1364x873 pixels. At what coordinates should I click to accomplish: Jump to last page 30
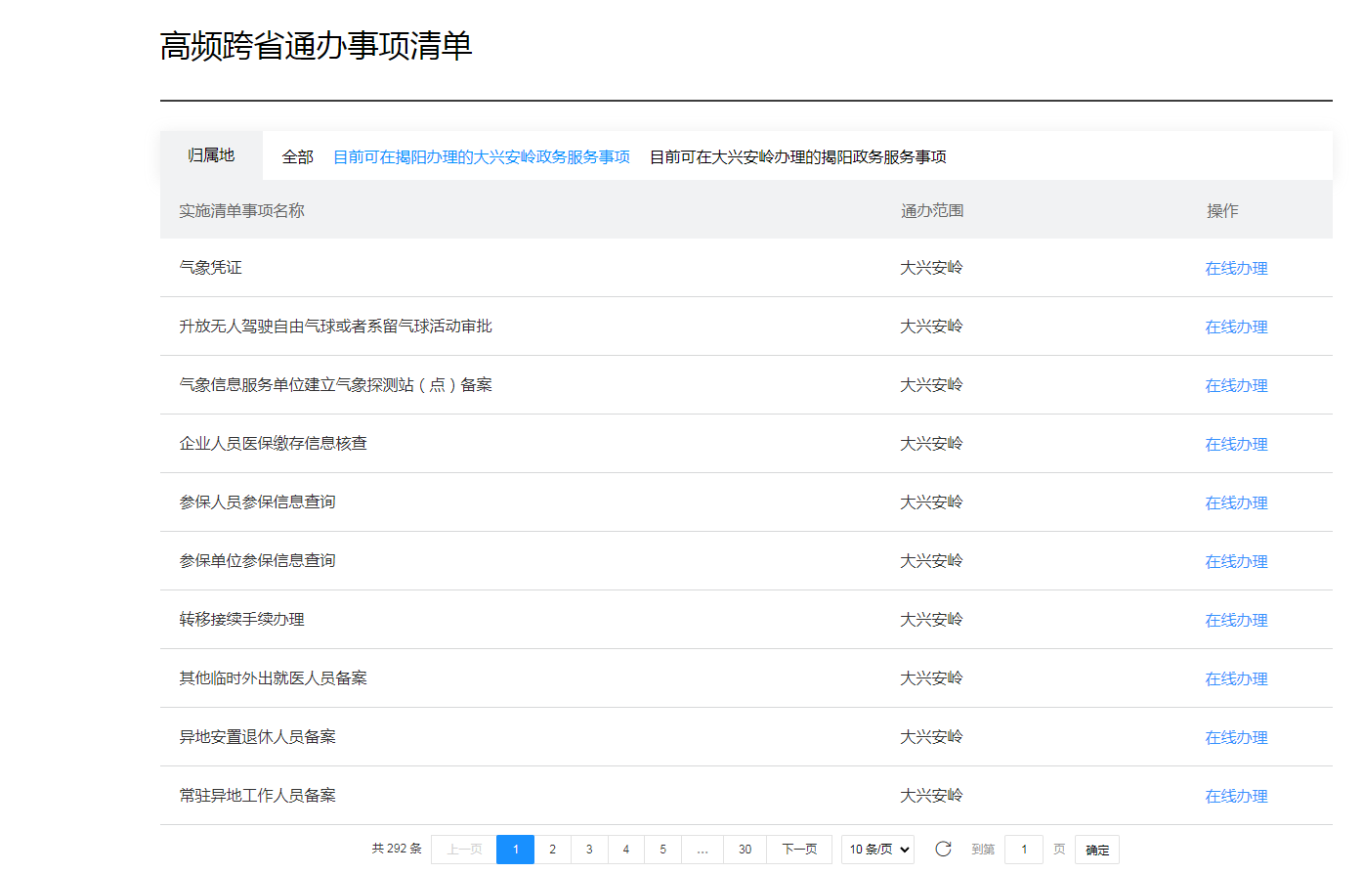[745, 850]
